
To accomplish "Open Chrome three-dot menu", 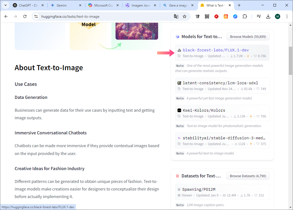I will coord(287,16).
